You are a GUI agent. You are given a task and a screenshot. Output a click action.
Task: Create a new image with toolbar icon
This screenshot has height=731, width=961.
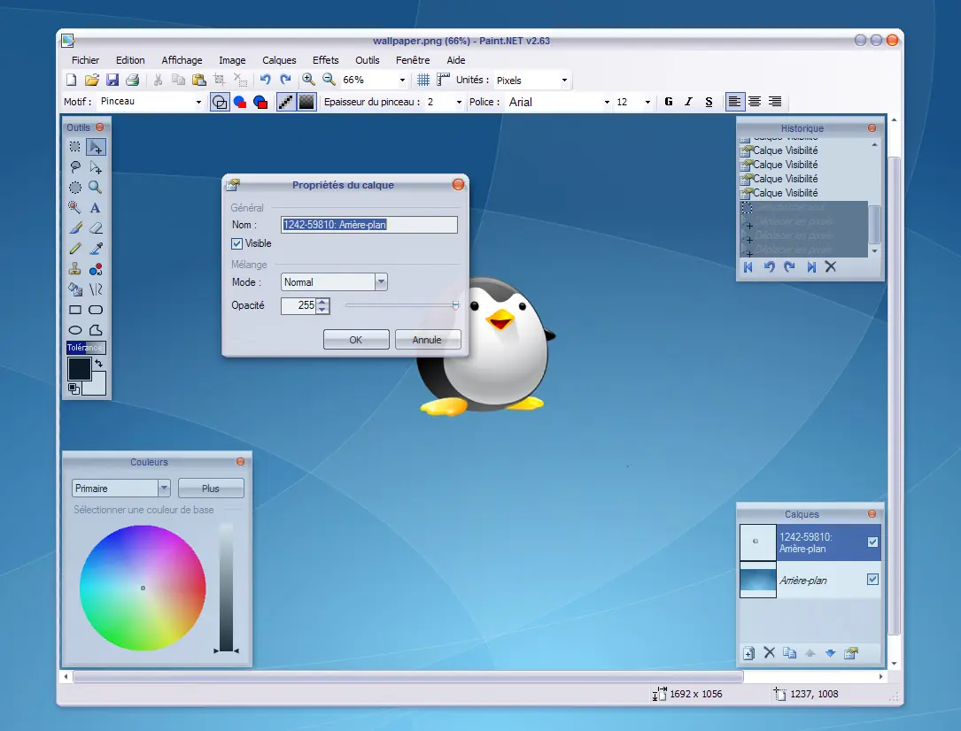71,80
